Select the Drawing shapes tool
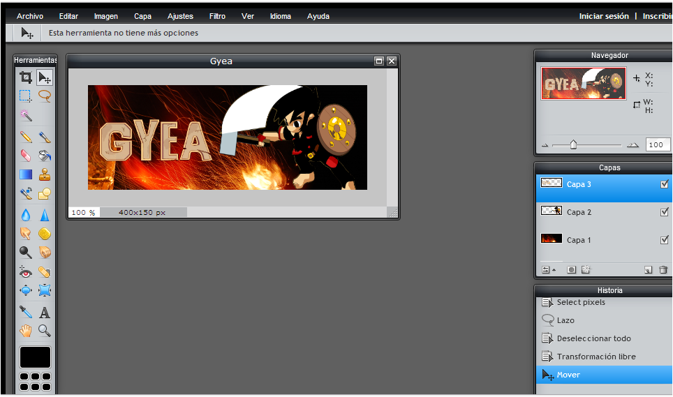 (45, 193)
